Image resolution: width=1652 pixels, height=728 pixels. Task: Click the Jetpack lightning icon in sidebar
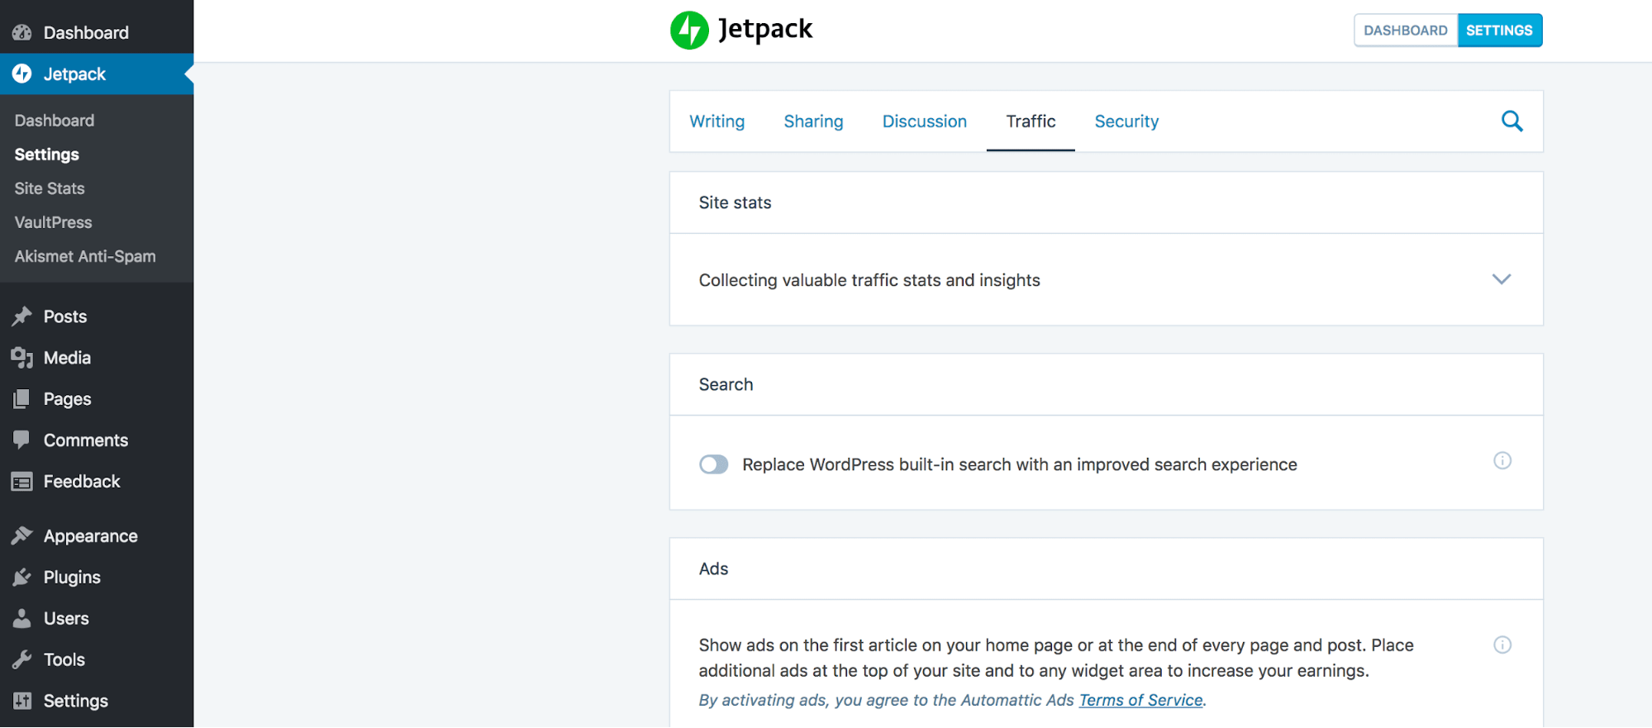pyautogui.click(x=22, y=74)
